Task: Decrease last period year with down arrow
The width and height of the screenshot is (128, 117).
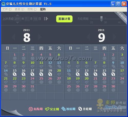Action: pos(18,22)
